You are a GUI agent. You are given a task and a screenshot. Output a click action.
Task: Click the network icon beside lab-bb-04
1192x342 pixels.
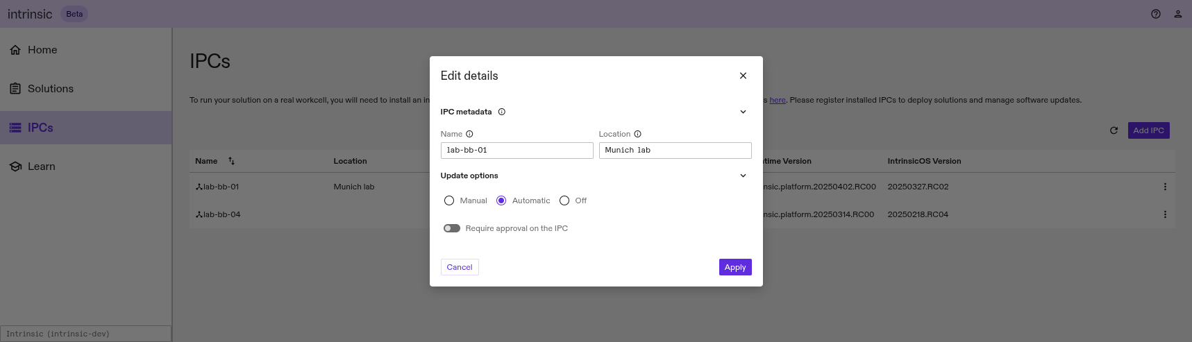[x=199, y=214]
